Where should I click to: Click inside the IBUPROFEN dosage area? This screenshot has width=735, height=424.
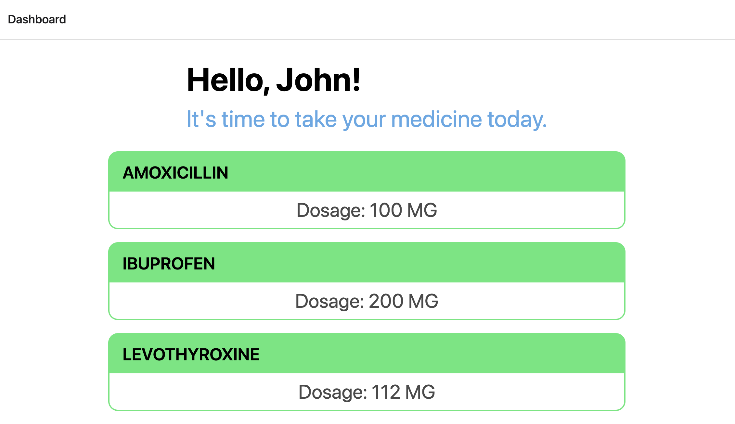pyautogui.click(x=367, y=301)
